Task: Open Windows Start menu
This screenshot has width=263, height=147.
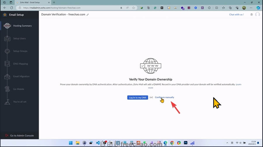Action: click(x=71, y=143)
